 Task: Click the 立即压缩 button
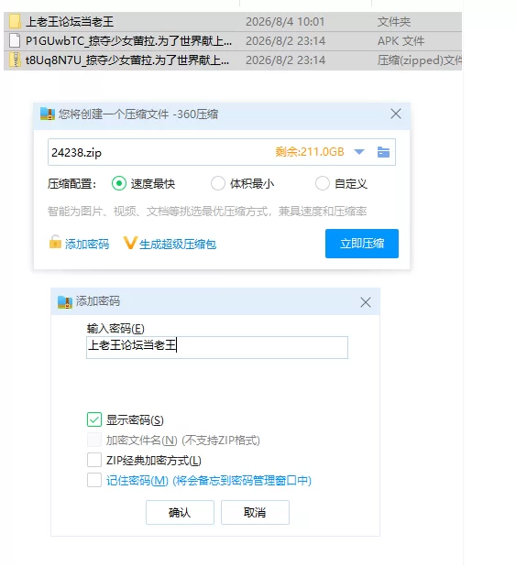[x=362, y=244]
